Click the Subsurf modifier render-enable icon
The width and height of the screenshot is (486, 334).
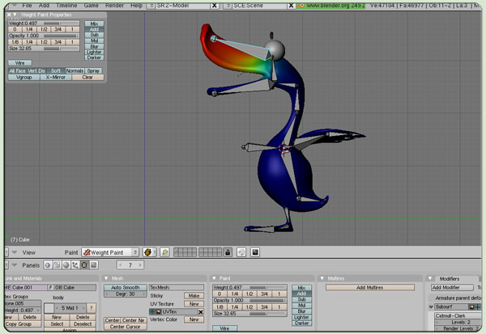[x=471, y=307]
